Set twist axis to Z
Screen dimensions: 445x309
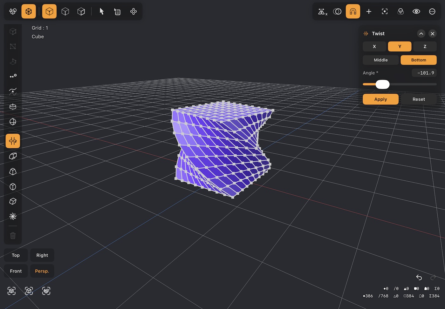coord(425,46)
